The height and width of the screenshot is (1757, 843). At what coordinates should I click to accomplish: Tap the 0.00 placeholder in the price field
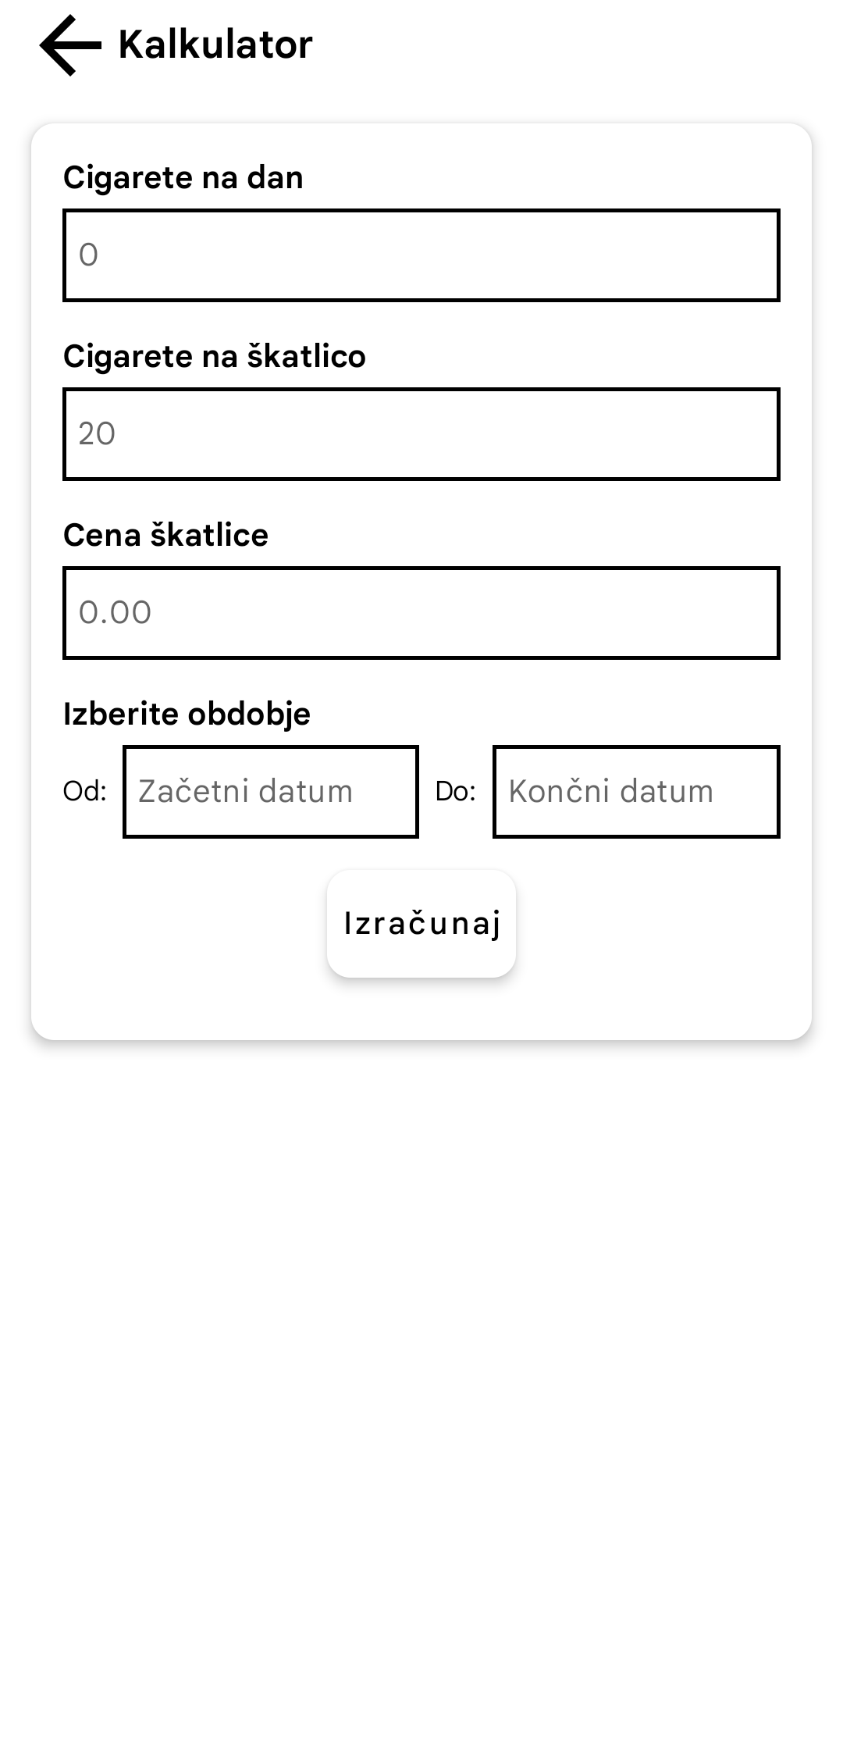(115, 613)
